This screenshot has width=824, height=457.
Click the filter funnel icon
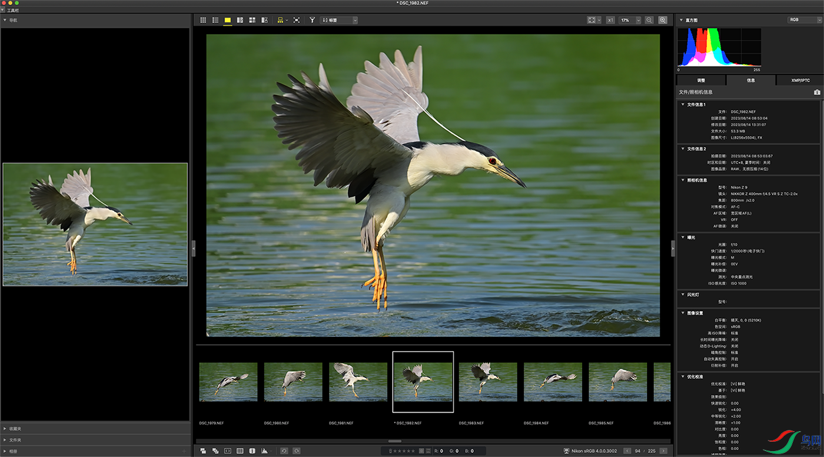tap(312, 20)
